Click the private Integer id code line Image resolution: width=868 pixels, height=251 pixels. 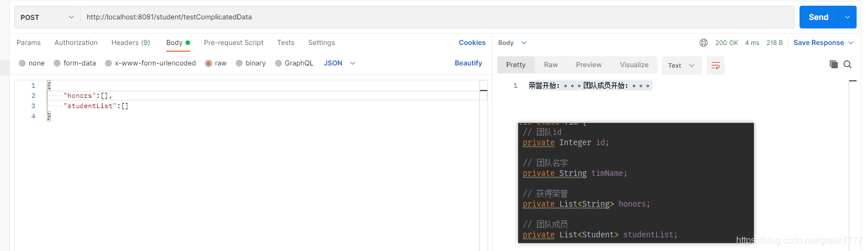click(x=566, y=142)
